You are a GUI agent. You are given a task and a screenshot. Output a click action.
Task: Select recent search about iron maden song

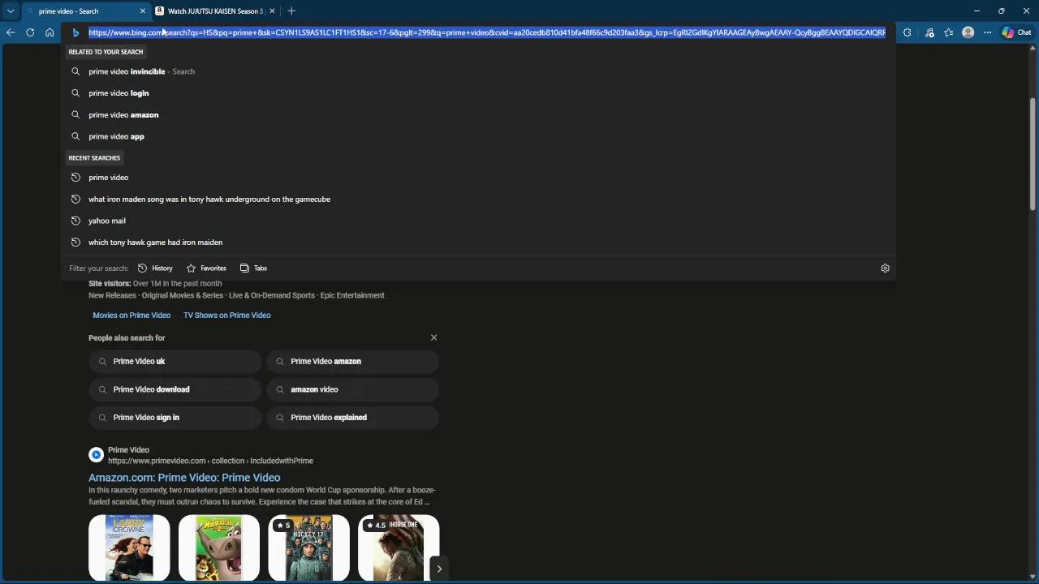coord(479,199)
